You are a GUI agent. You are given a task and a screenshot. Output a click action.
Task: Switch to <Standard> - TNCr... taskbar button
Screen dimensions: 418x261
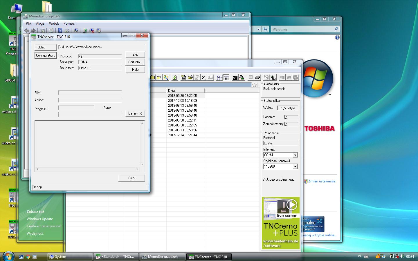(116, 257)
